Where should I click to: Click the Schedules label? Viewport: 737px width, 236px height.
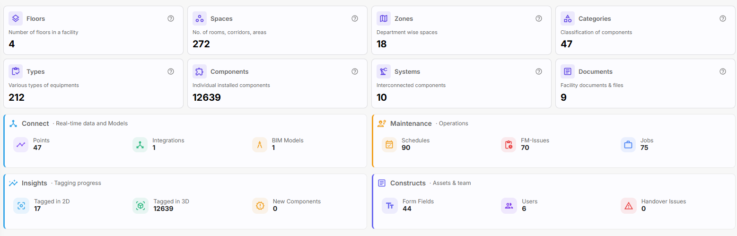tap(415, 140)
